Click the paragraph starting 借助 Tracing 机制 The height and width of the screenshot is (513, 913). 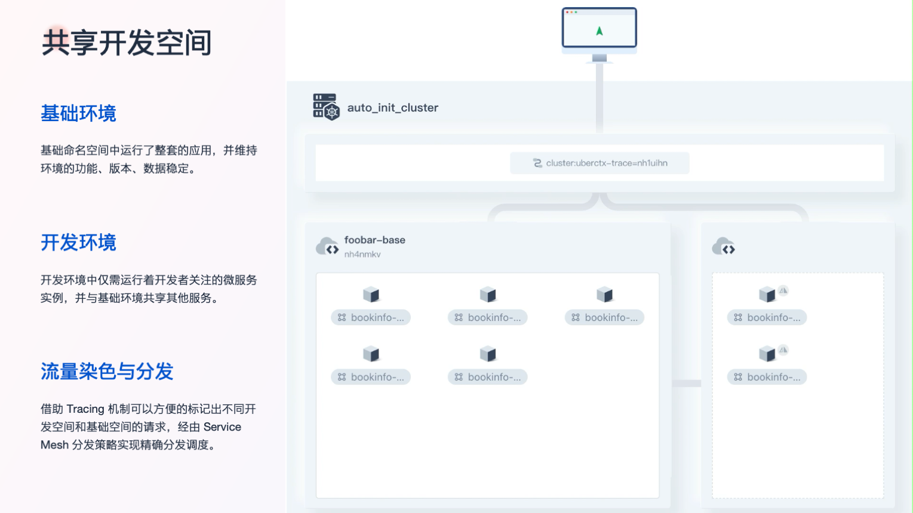pyautogui.click(x=148, y=427)
